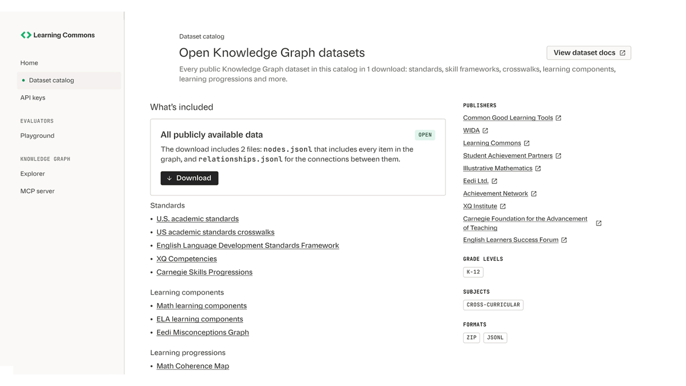Open Illustrative Mathematics publisher link

tap(498, 169)
